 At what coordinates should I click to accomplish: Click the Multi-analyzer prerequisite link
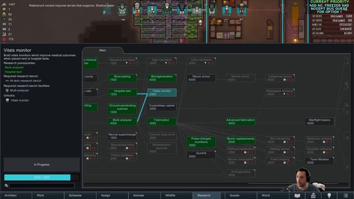click(x=14, y=67)
